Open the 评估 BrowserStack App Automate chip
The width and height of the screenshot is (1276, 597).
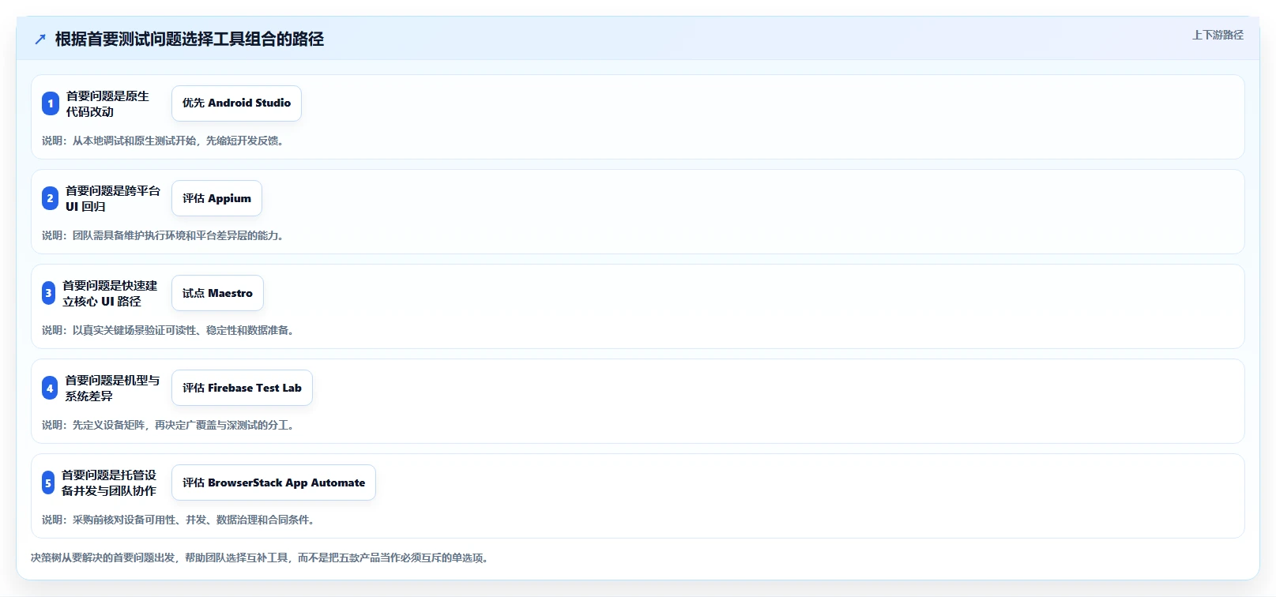[x=273, y=482]
